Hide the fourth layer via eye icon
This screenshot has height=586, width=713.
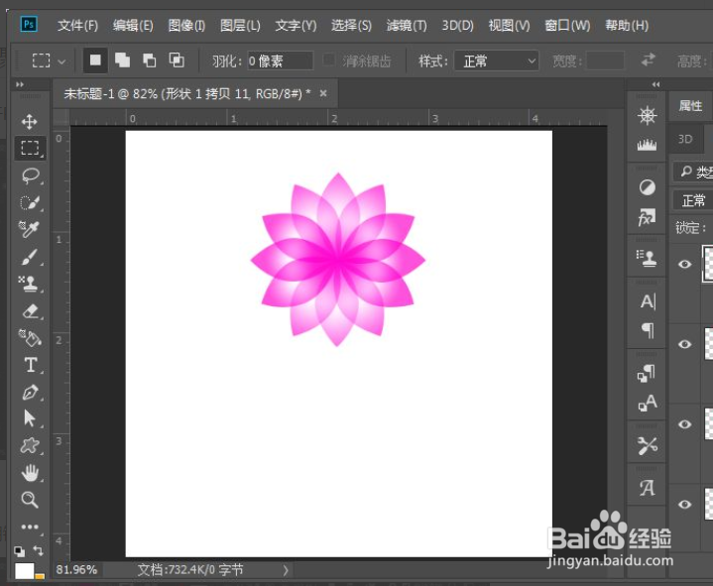(685, 504)
